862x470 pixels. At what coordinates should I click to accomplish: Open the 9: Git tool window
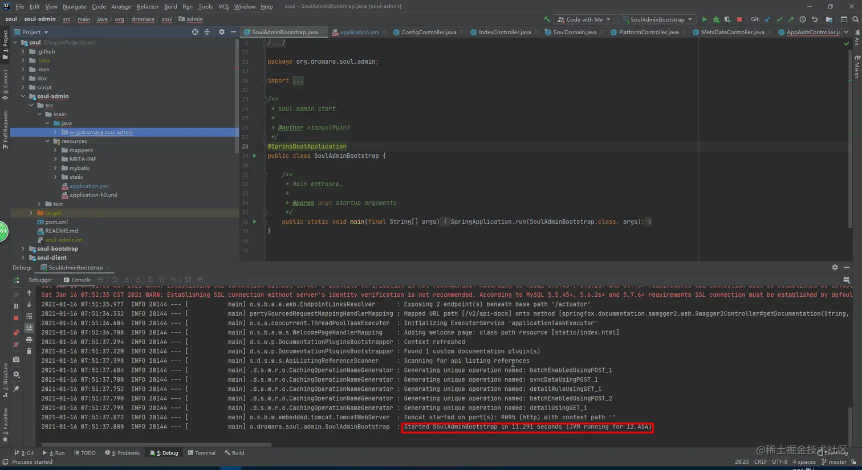point(24,453)
